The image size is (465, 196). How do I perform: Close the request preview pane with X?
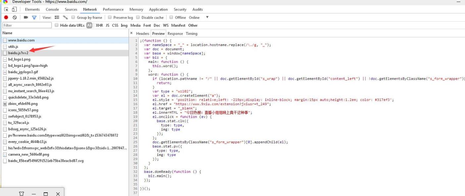point(131,33)
